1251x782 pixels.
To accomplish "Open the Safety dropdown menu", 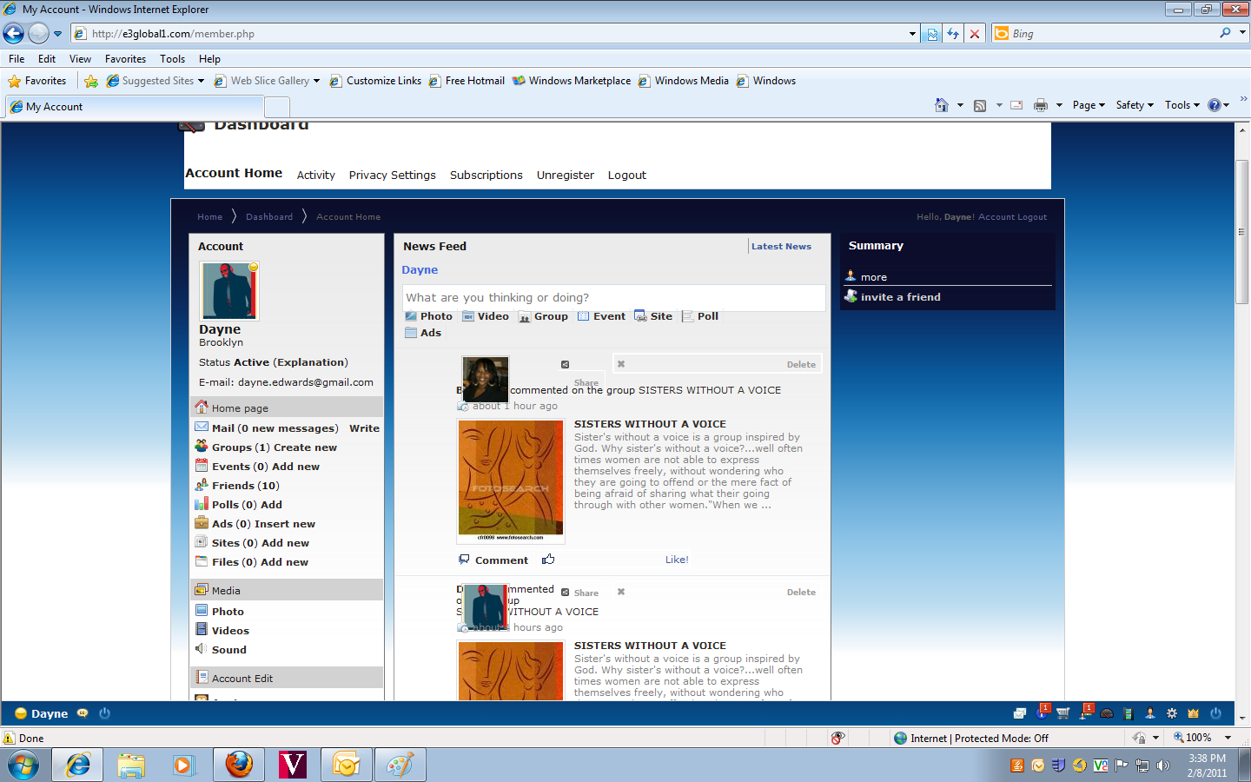I will (1135, 105).
